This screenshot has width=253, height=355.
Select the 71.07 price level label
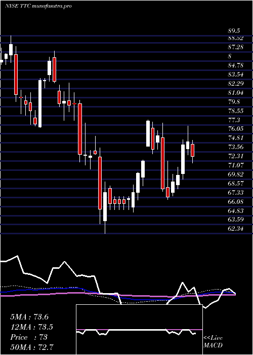tap(236, 165)
